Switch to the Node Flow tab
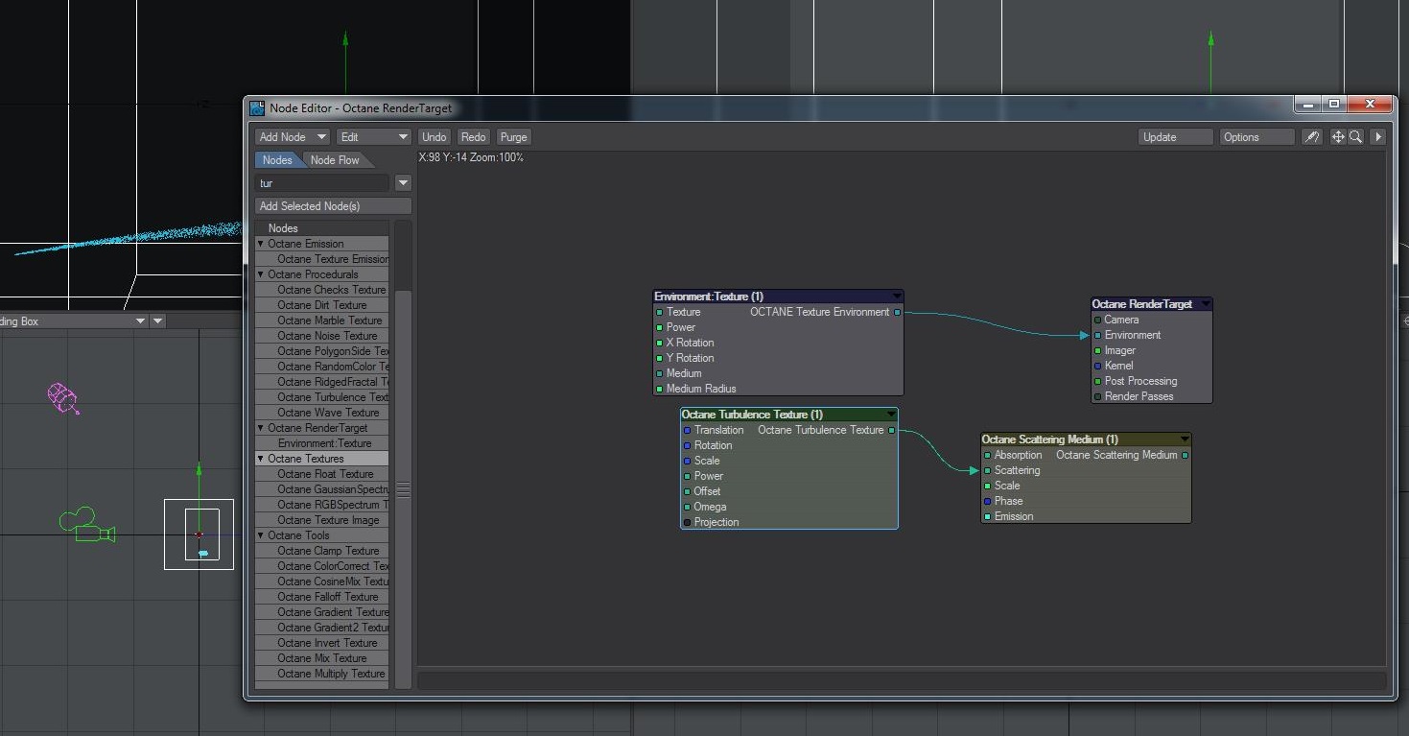The width and height of the screenshot is (1409, 736). [335, 160]
